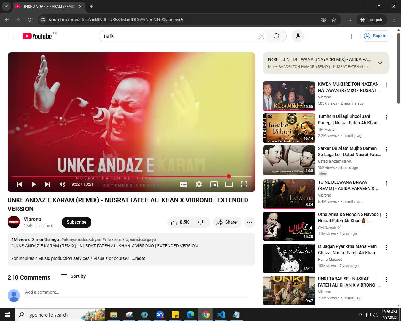Open Kiwen Mukhre Ton Nazran thumbnail
This screenshot has height=321, width=401.
pyautogui.click(x=289, y=96)
